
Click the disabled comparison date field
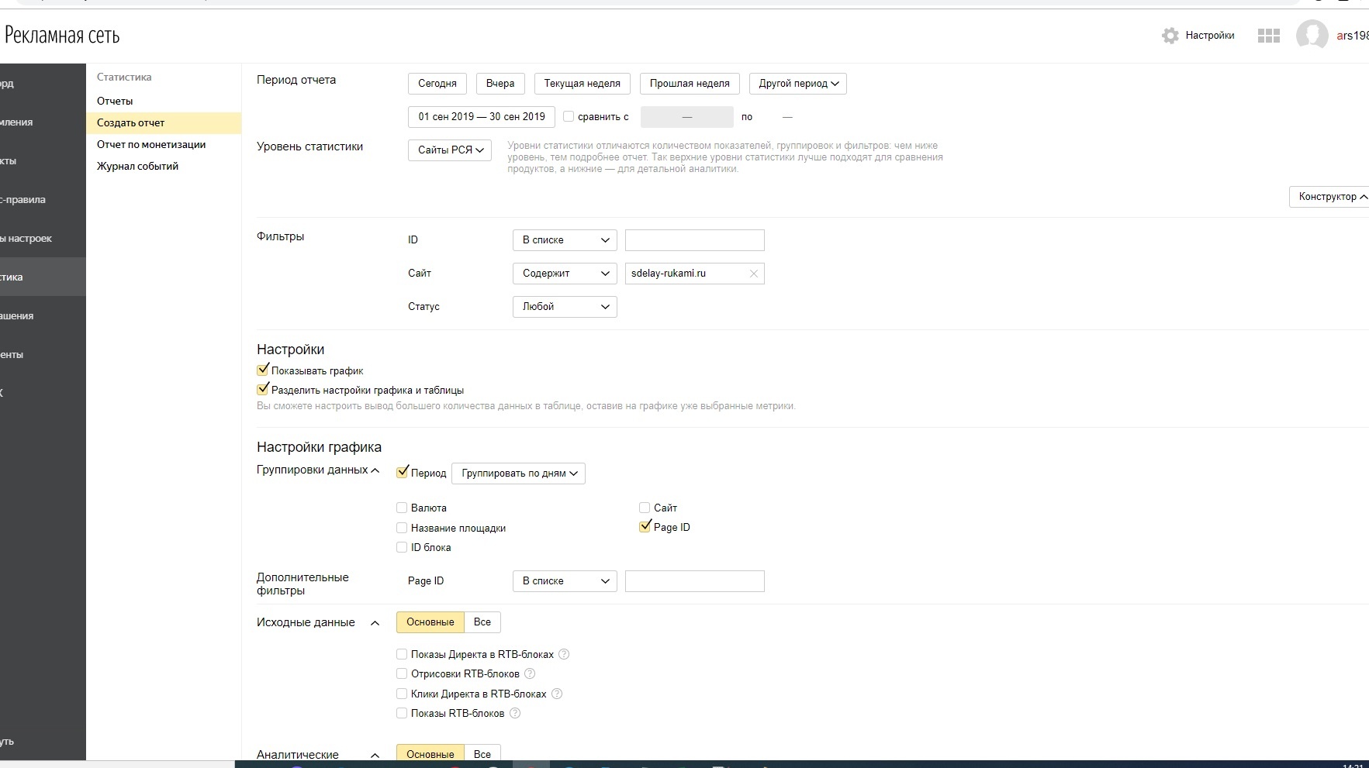coord(687,117)
